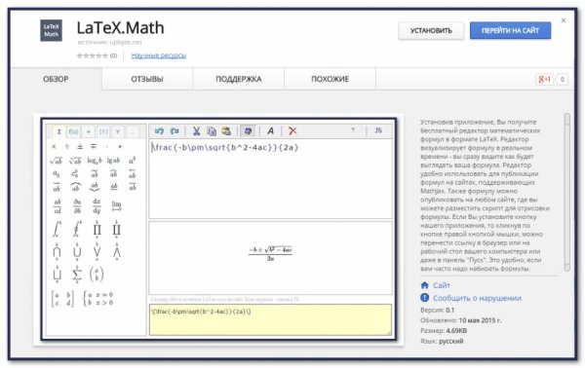Image resolution: width=585 pixels, height=368 pixels.
Task: Click the g+1 share button
Action: click(x=544, y=79)
